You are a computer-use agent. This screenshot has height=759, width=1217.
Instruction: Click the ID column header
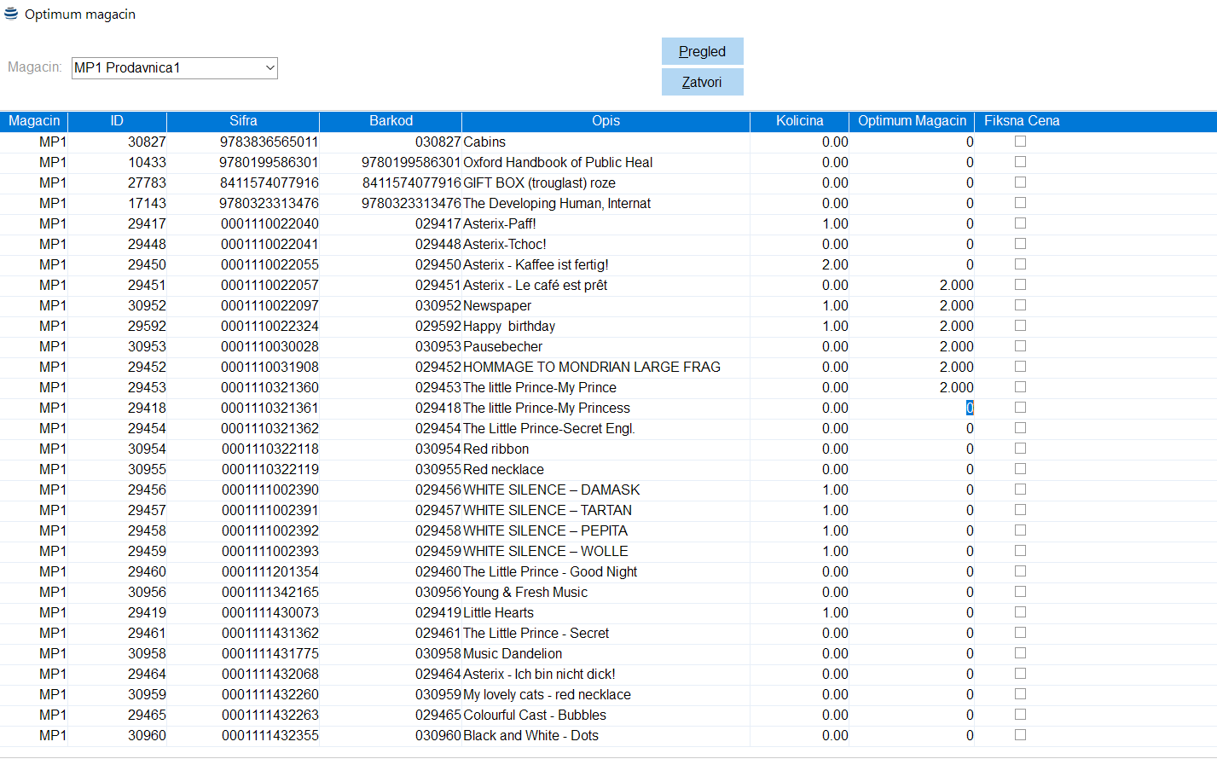point(117,121)
